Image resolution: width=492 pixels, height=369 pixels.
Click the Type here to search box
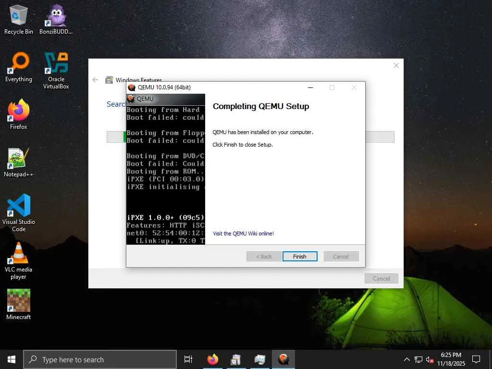click(x=100, y=359)
